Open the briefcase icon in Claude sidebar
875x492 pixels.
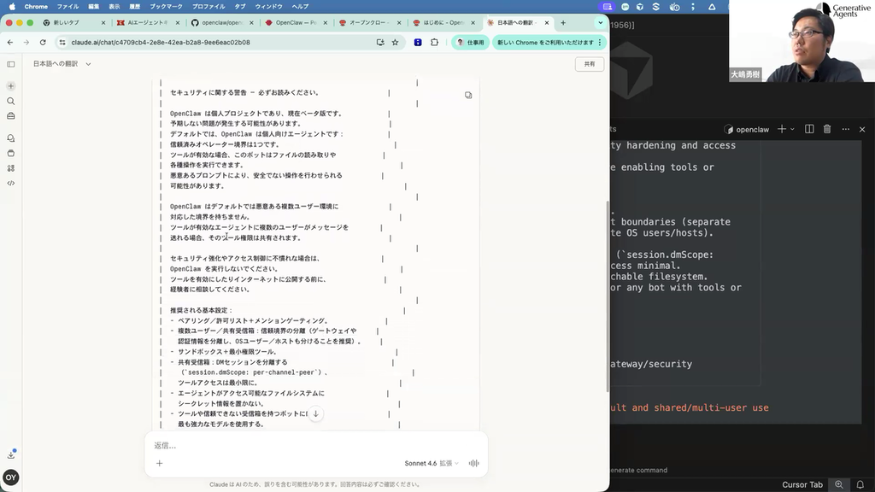(x=10, y=116)
